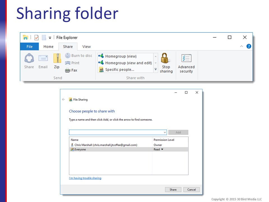The image size is (269, 202).
Task: Switch to the Home tab
Action: click(48, 47)
